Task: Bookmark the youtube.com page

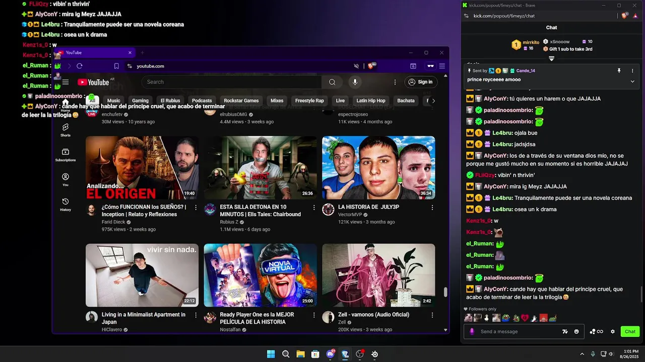Action: pyautogui.click(x=116, y=66)
